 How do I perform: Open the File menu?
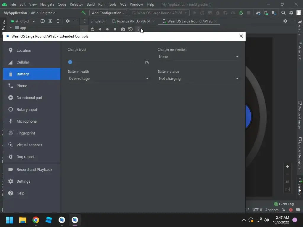[13, 4]
